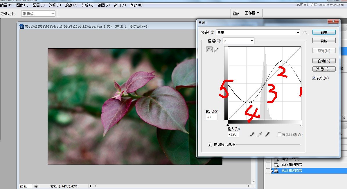Image resolution: width=347 pixels, height=189 pixels.
Task: Open the 预设(R) preset dropdown
Action: click(258, 33)
